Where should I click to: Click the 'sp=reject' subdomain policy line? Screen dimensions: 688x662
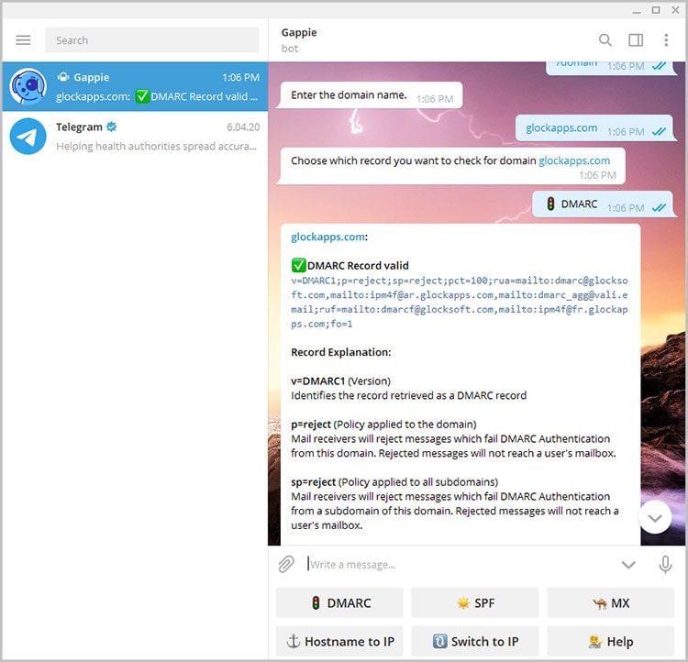(394, 481)
